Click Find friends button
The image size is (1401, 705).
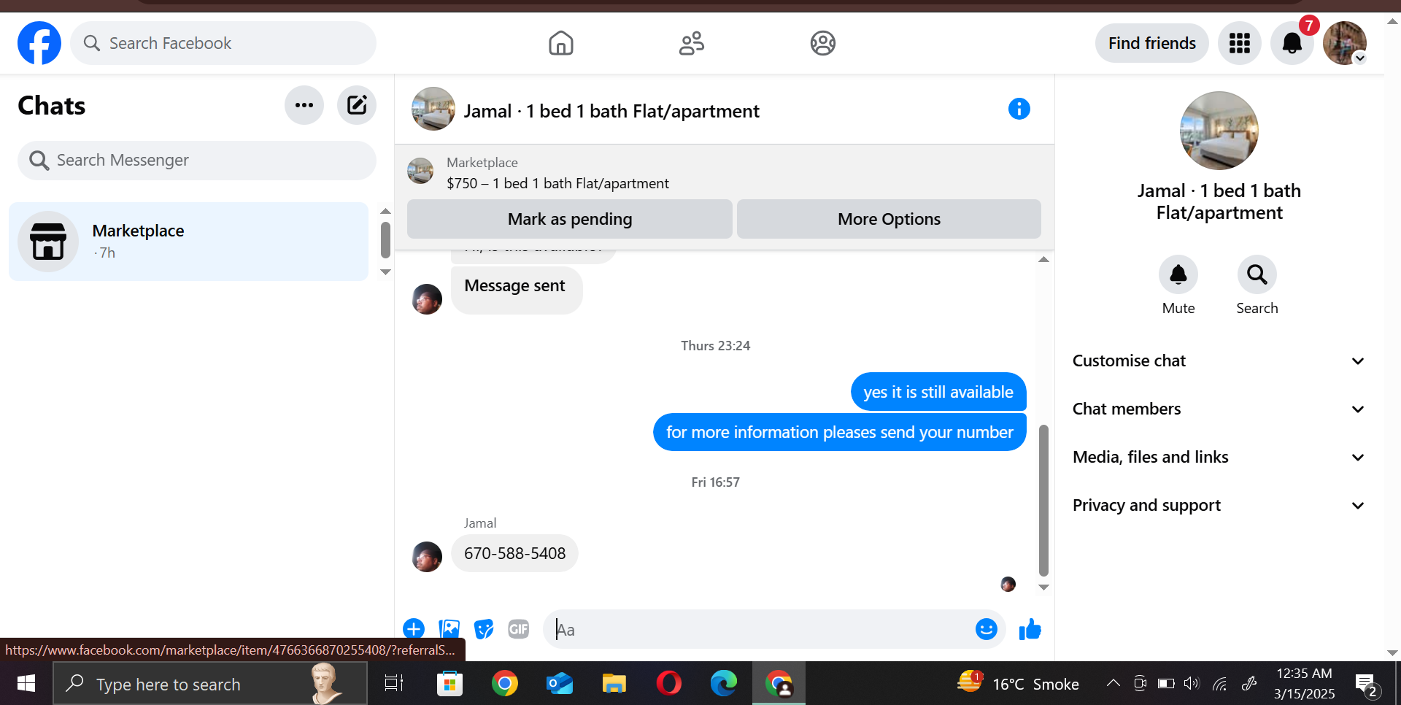pos(1151,43)
